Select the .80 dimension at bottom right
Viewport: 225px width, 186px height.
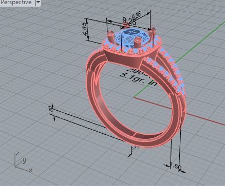177,167
